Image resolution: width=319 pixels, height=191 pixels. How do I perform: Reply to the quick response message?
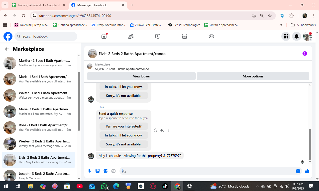162,130
